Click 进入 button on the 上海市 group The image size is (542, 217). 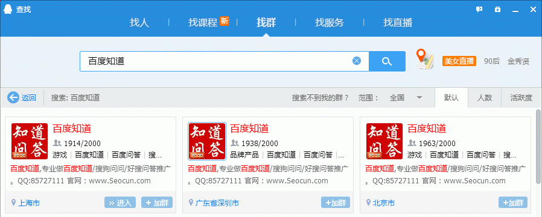coord(120,203)
